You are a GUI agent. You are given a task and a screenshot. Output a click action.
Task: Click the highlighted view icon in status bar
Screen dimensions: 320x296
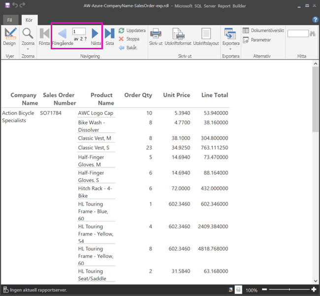click(x=238, y=290)
